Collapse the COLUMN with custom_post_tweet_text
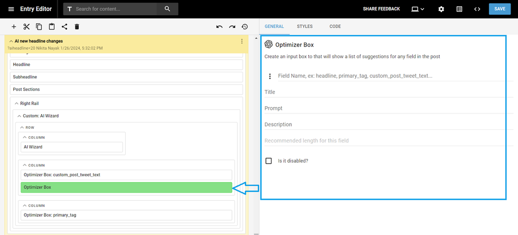 click(x=24, y=165)
